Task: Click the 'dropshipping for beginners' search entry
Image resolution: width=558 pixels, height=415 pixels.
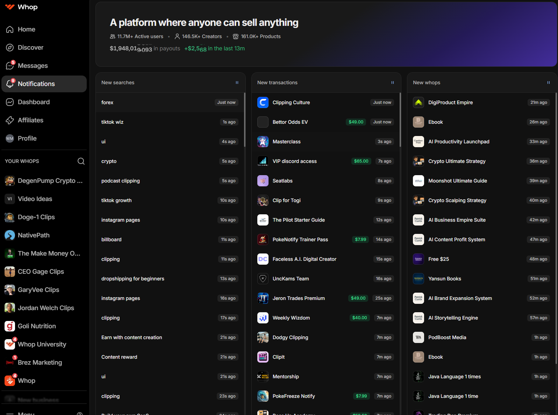Action: [x=133, y=279]
